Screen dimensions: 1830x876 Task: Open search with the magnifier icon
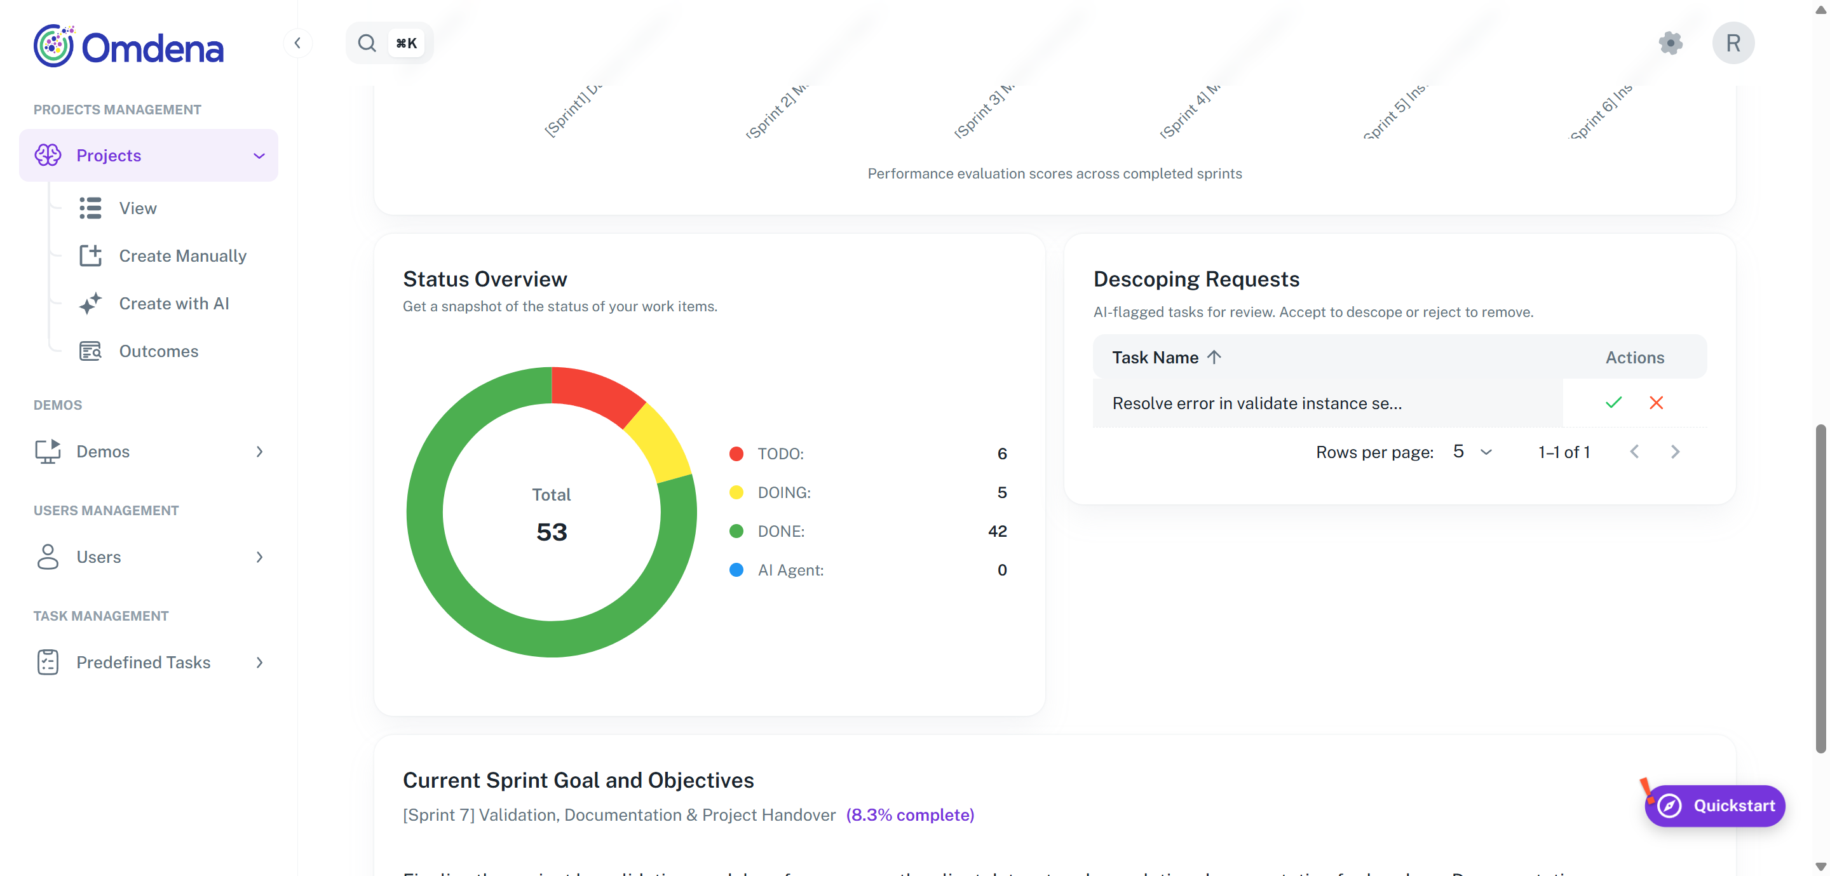click(367, 43)
